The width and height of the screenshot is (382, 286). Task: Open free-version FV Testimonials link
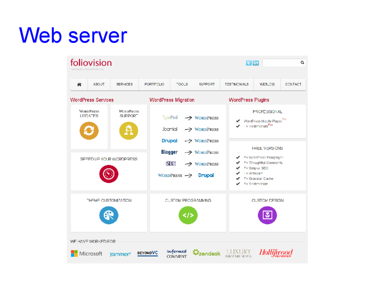256,184
